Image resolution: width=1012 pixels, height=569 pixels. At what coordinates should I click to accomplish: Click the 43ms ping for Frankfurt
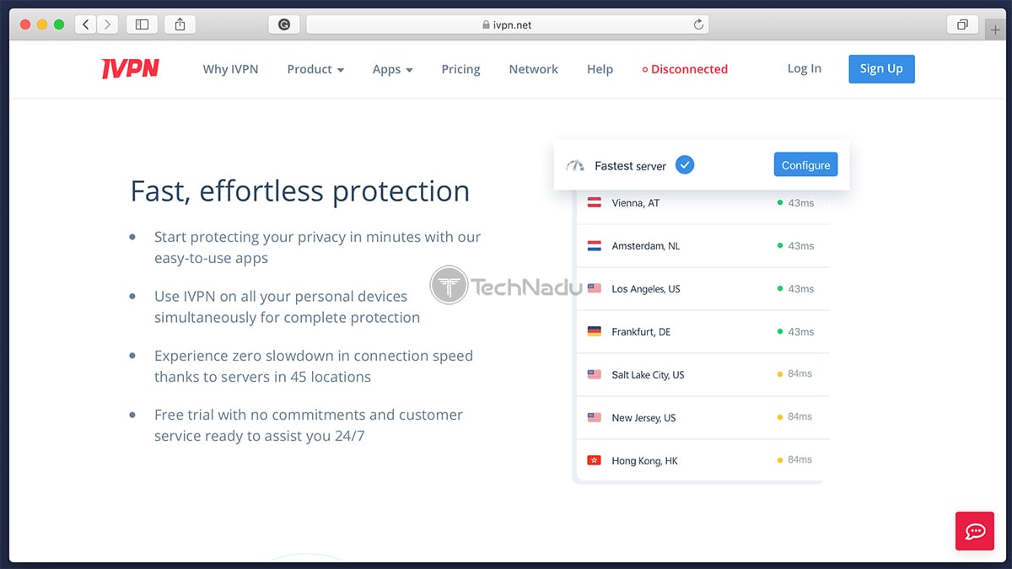click(x=801, y=332)
